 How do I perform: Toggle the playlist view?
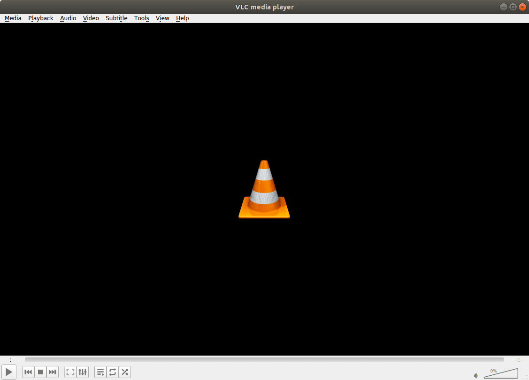100,372
